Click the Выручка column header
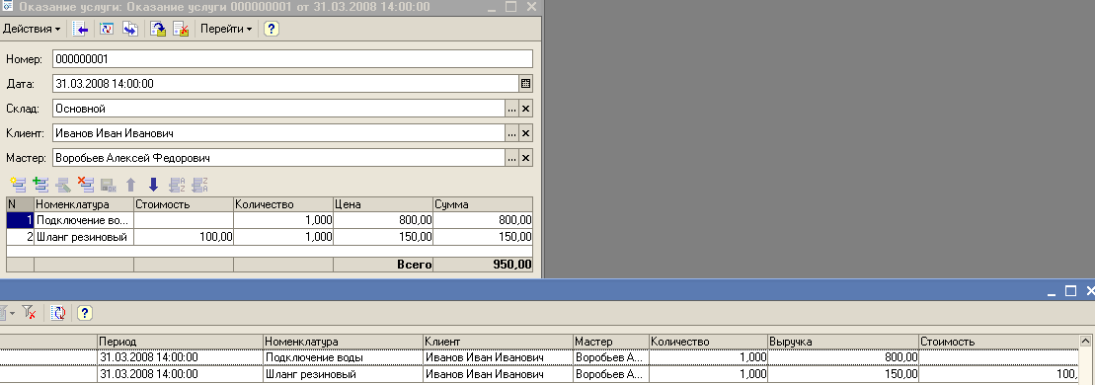Screen dimensions: 1095x385 843,342
